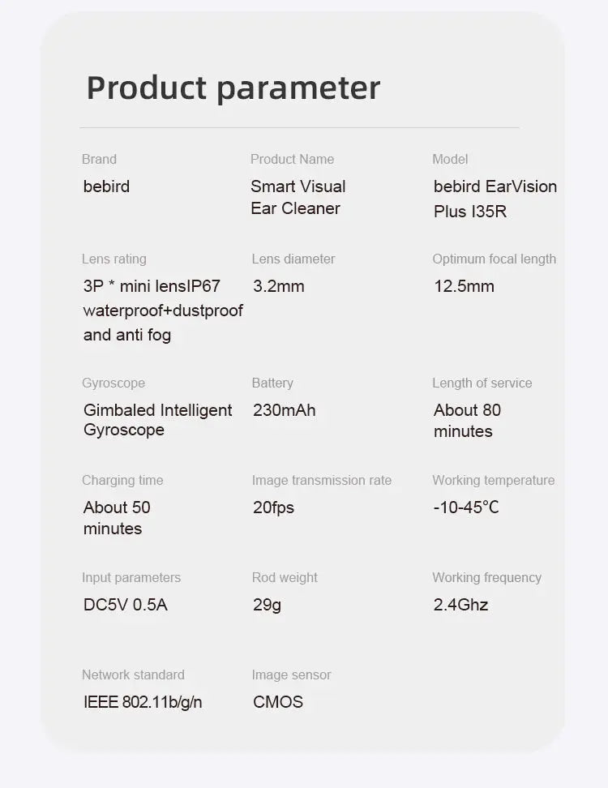This screenshot has height=788, width=608.
Task: Click the Product parameter heading
Action: coord(233,88)
